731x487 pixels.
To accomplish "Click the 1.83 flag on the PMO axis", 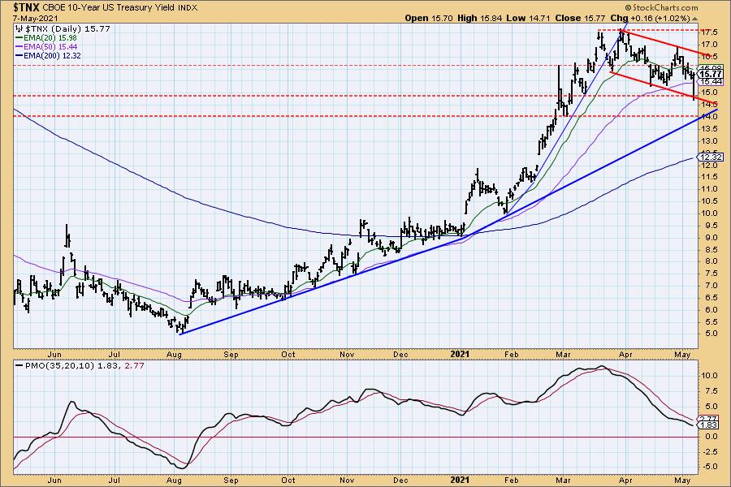I will [x=709, y=425].
